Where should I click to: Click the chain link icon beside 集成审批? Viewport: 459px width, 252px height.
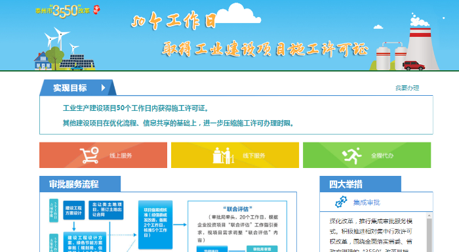(x=341, y=202)
